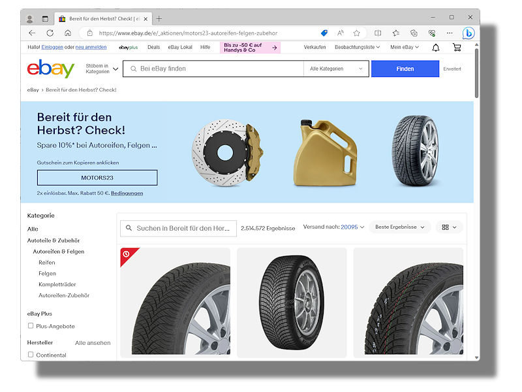This screenshot has width=522, height=392.
Task: Click the eBay logo
Action: (x=51, y=69)
